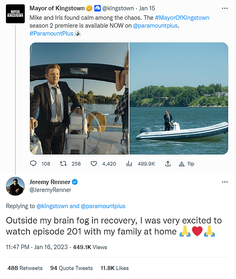Open more options on Kingstown tweet
The image size is (236, 279).
point(225,8)
